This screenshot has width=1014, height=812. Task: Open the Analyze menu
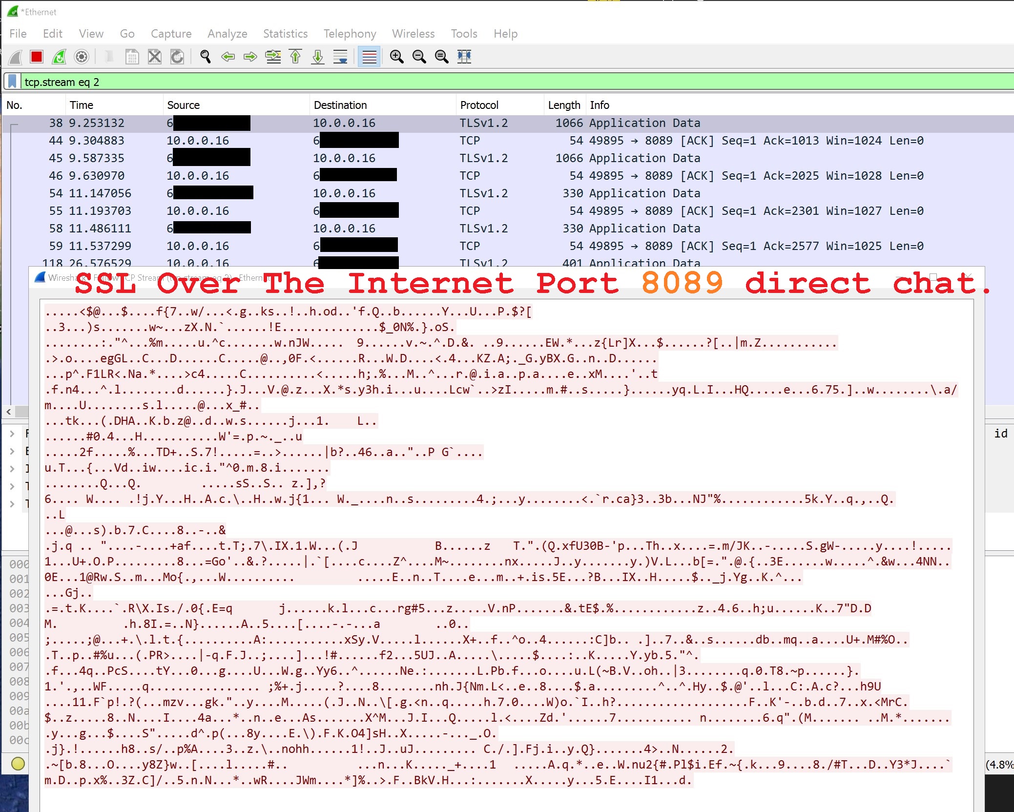(227, 34)
